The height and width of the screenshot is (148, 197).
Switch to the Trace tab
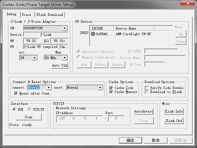(27, 15)
